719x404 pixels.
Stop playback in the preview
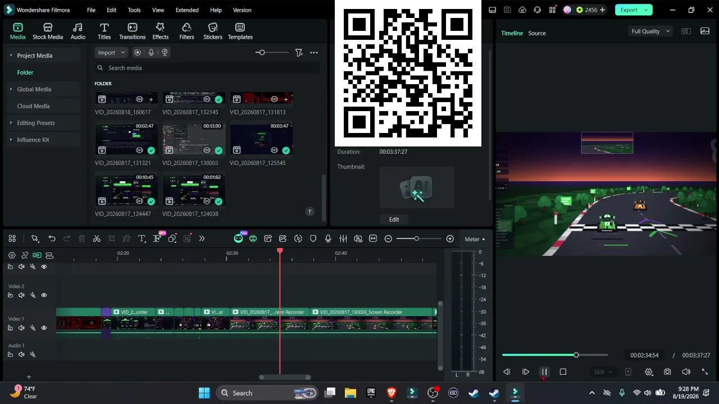point(563,371)
